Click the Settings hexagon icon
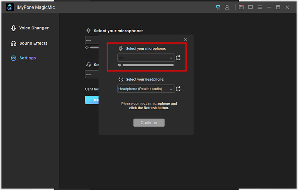This screenshot has width=298, height=190. click(x=13, y=58)
